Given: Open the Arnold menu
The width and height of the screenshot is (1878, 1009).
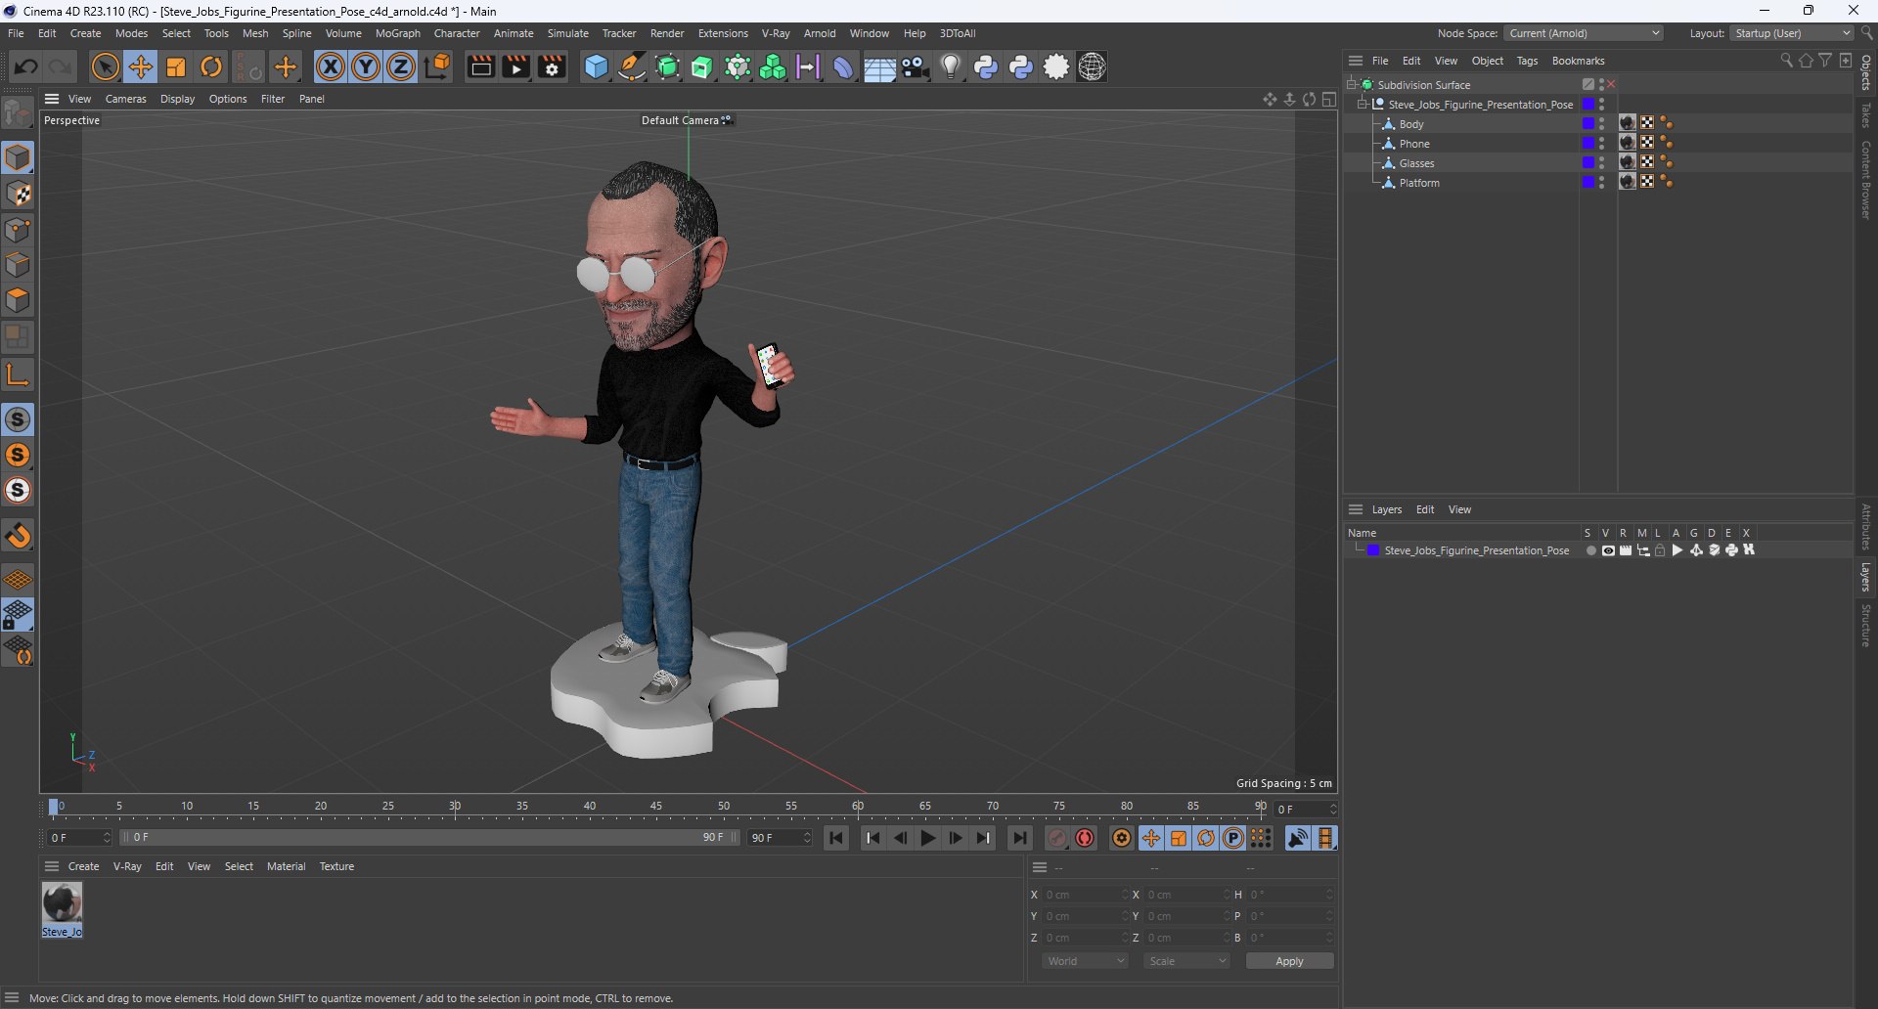Looking at the screenshot, I should point(820,33).
